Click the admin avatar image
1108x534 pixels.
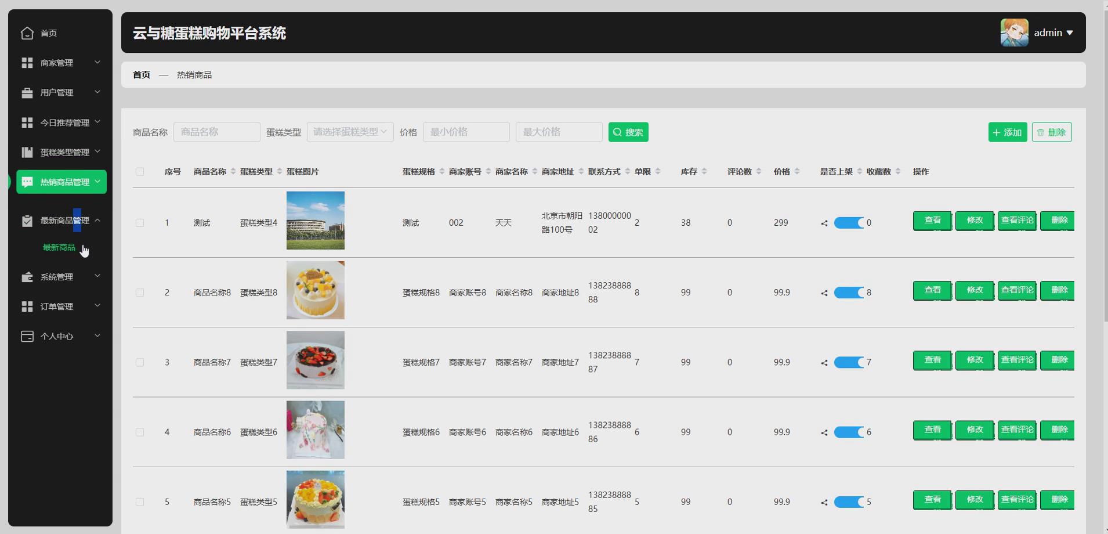[x=1014, y=33]
